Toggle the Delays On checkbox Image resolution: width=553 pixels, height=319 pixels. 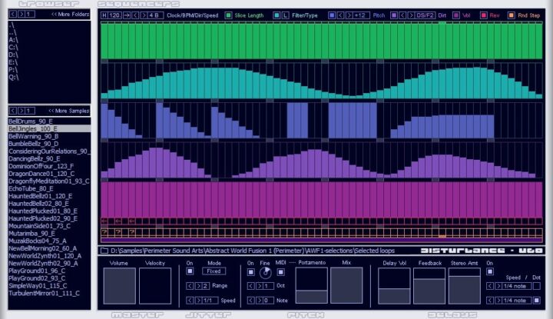(x=489, y=271)
